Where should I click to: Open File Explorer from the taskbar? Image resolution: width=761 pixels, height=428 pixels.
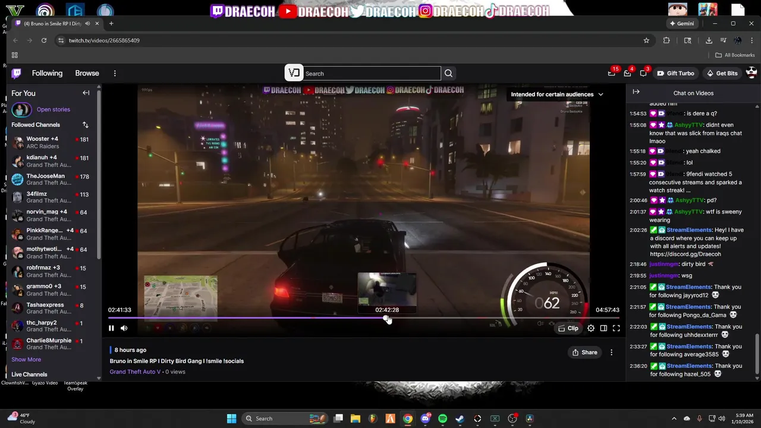point(356,418)
